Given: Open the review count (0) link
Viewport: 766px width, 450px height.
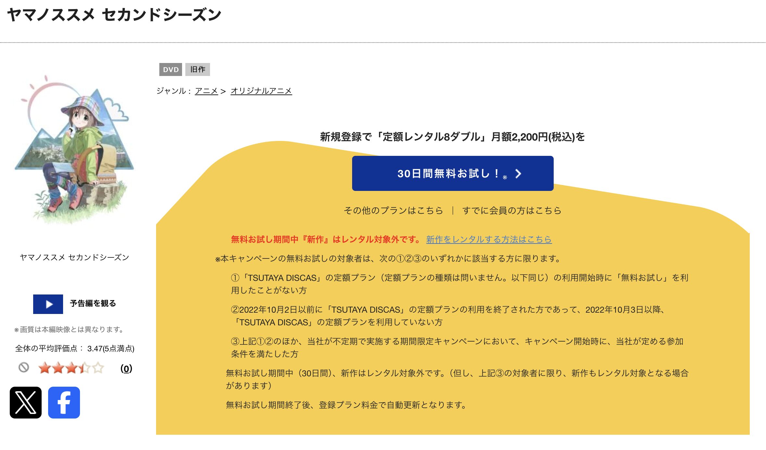Looking at the screenshot, I should [126, 369].
